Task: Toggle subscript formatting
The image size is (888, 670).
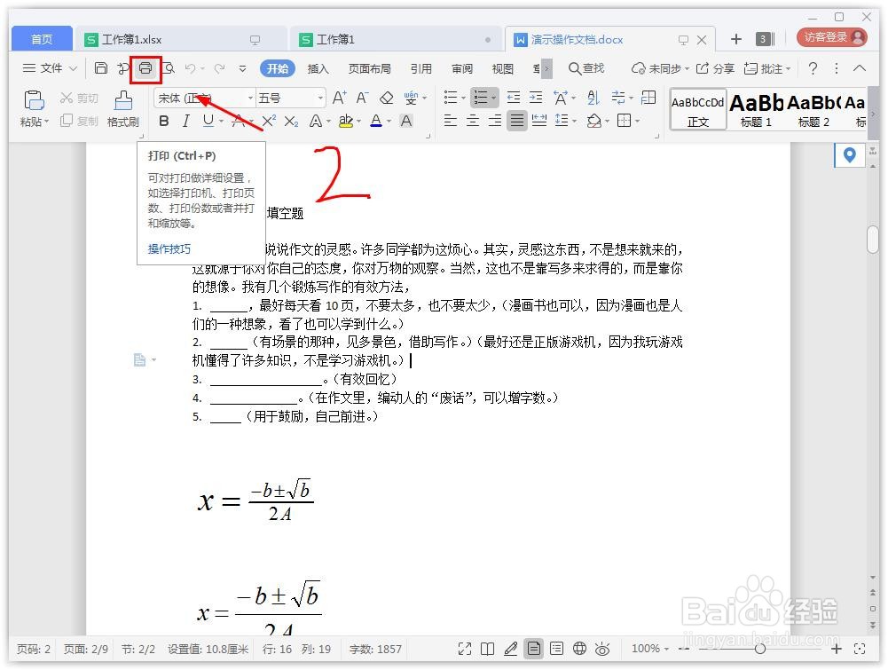Action: (290, 120)
